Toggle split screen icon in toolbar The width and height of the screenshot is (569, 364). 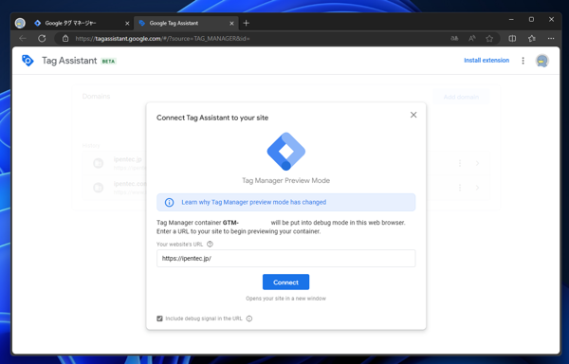point(512,39)
